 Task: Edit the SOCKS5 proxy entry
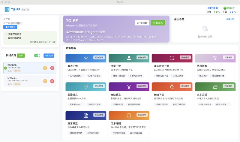(x=45, y=68)
